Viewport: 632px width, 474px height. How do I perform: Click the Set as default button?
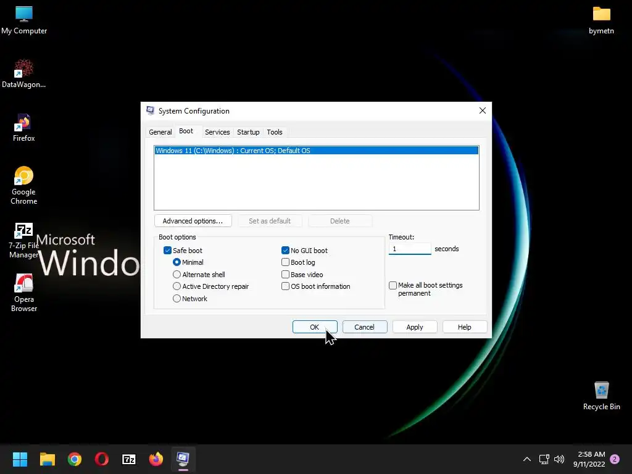[270, 221]
